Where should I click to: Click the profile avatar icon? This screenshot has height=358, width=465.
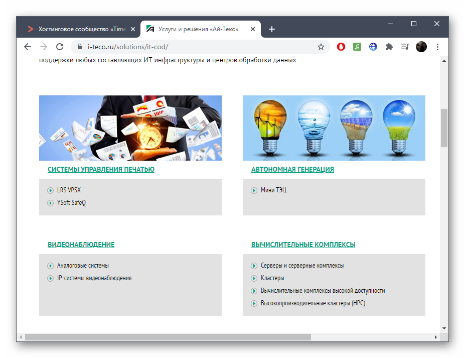[421, 47]
